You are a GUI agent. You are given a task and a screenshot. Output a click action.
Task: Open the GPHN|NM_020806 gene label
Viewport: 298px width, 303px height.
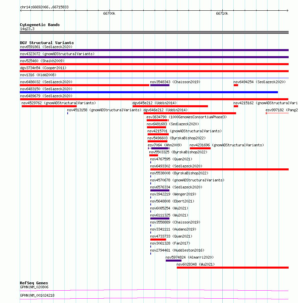tap(34, 287)
